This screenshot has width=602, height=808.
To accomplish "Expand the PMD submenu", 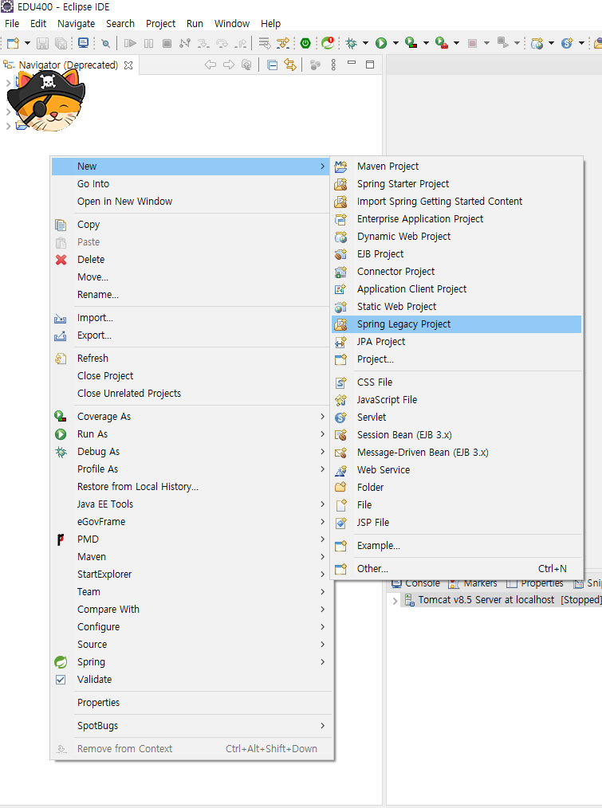I will (x=191, y=539).
